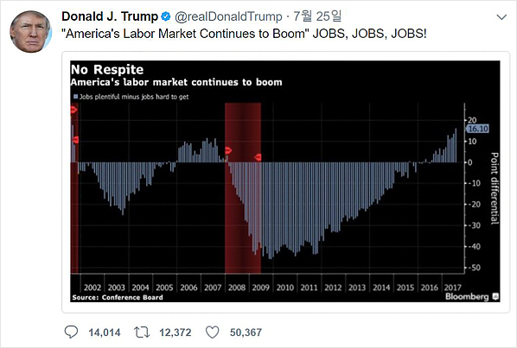Image resolution: width=517 pixels, height=348 pixels.
Task: Open the embedded Bloomberg chart image
Action: click(x=285, y=181)
